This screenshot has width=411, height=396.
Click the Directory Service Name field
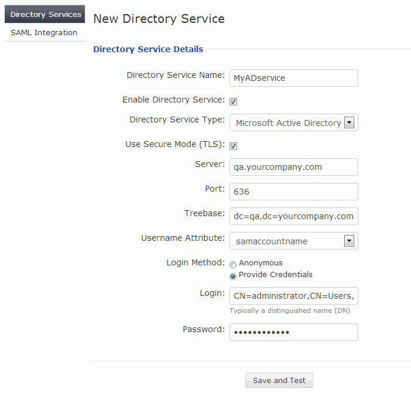pyautogui.click(x=293, y=78)
